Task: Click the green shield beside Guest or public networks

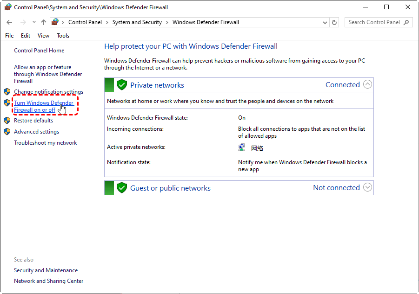Action: coord(122,188)
